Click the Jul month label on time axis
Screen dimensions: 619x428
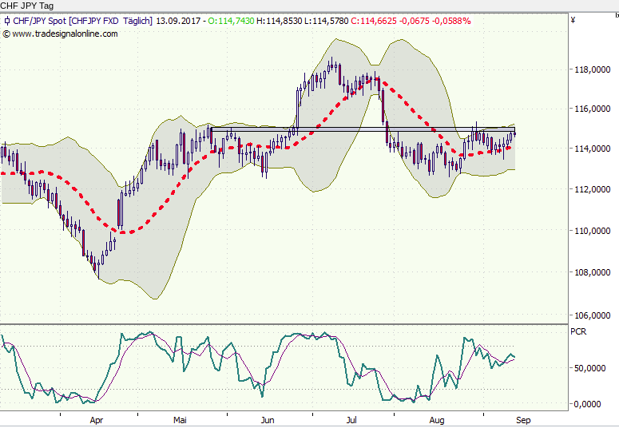click(x=351, y=420)
